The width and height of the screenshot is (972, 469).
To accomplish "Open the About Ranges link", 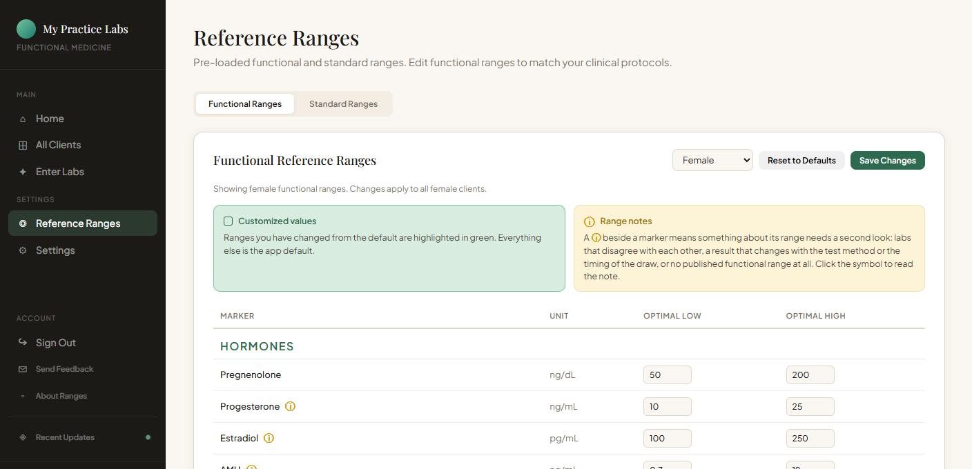I will point(83,396).
